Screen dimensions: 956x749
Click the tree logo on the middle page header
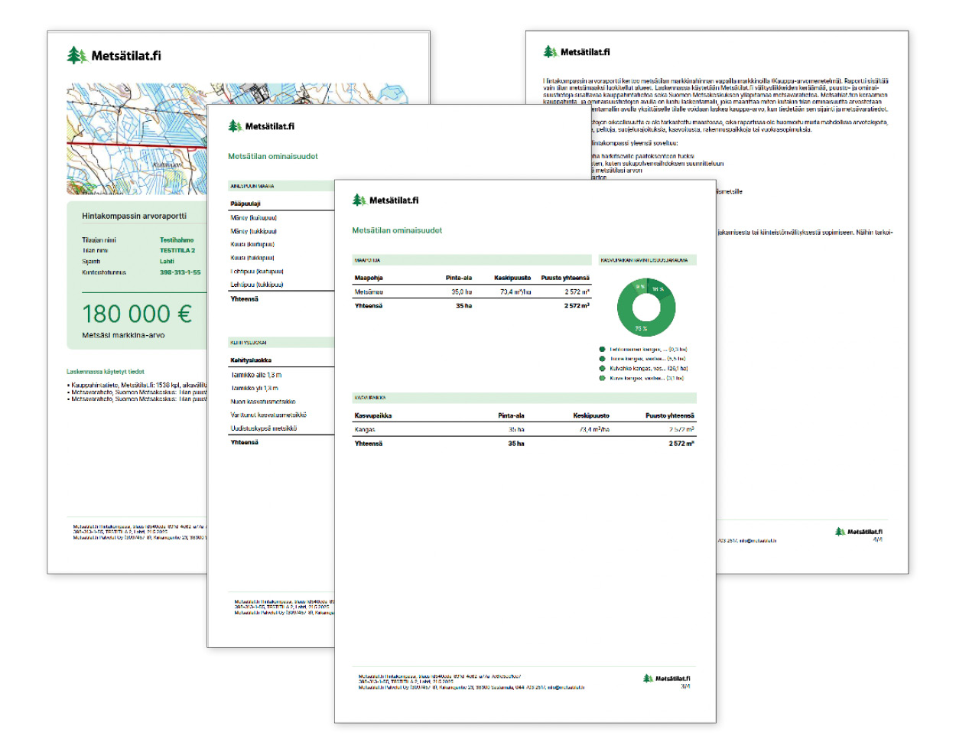coord(235,126)
